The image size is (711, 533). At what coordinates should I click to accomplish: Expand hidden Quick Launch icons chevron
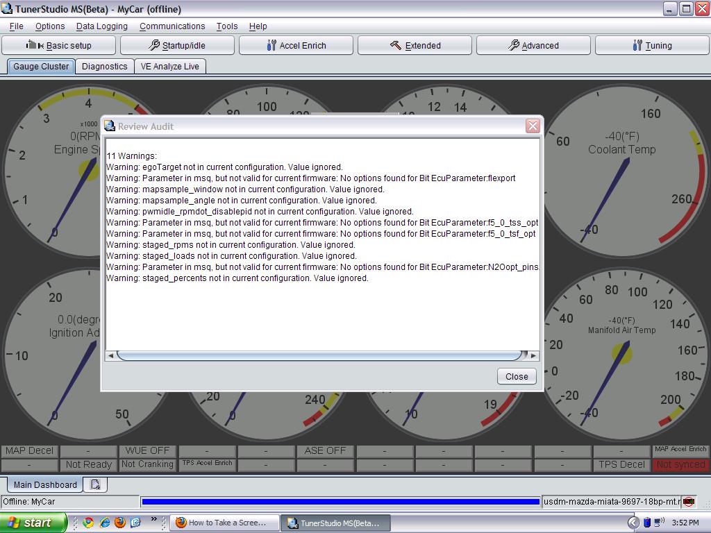click(x=154, y=520)
